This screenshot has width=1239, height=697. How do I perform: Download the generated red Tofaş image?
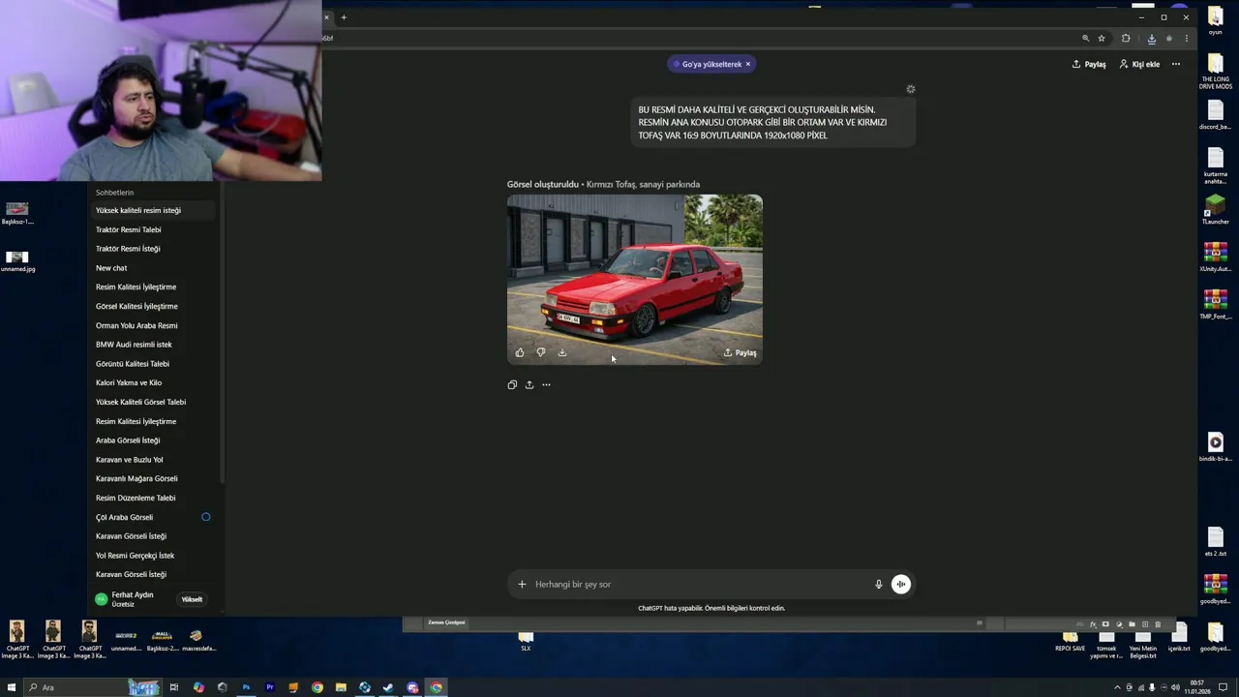[x=562, y=352]
